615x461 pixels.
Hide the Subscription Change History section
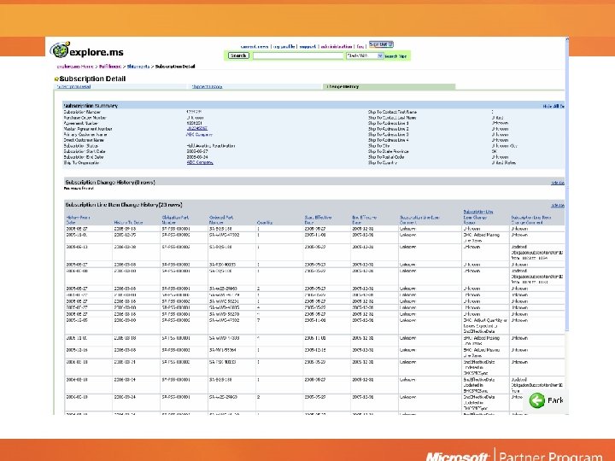558,183
